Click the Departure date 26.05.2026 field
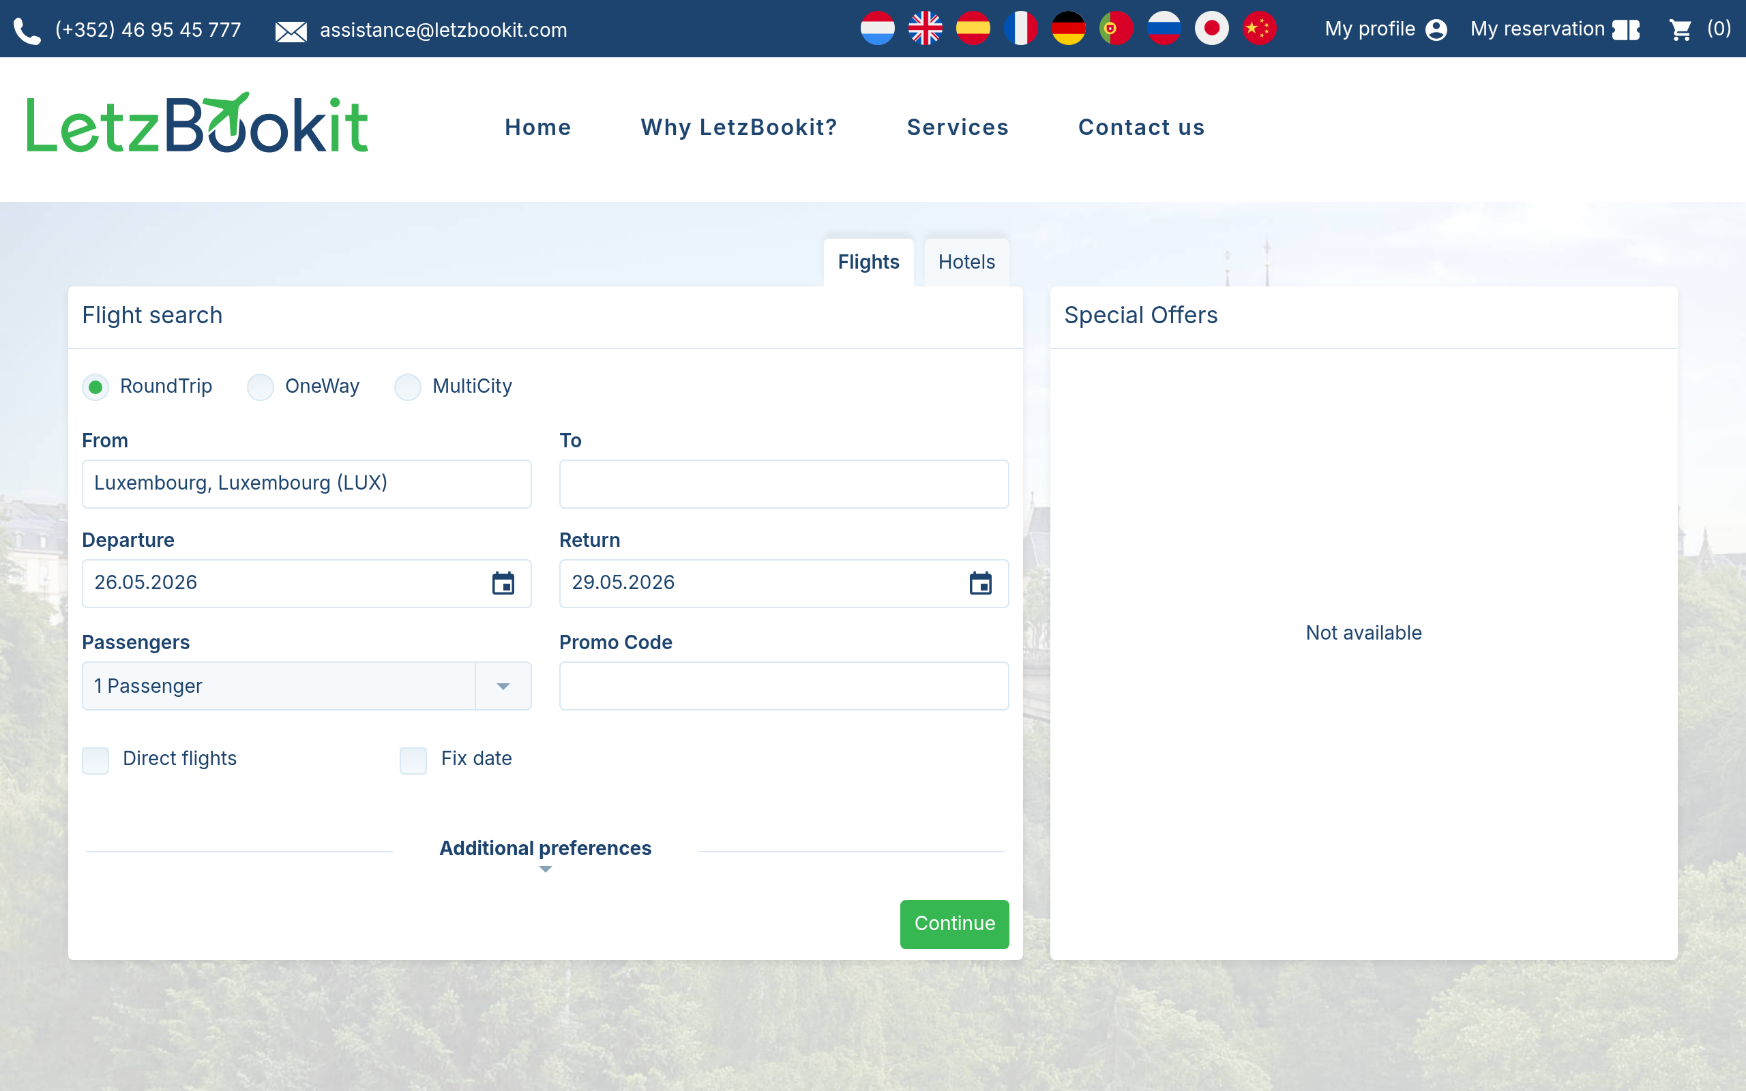 click(x=307, y=584)
